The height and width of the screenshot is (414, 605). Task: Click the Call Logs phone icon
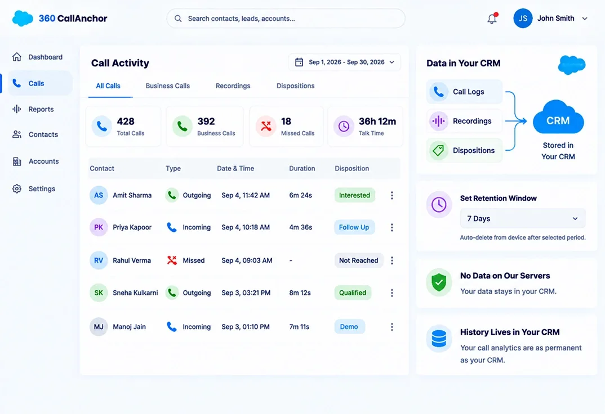439,92
